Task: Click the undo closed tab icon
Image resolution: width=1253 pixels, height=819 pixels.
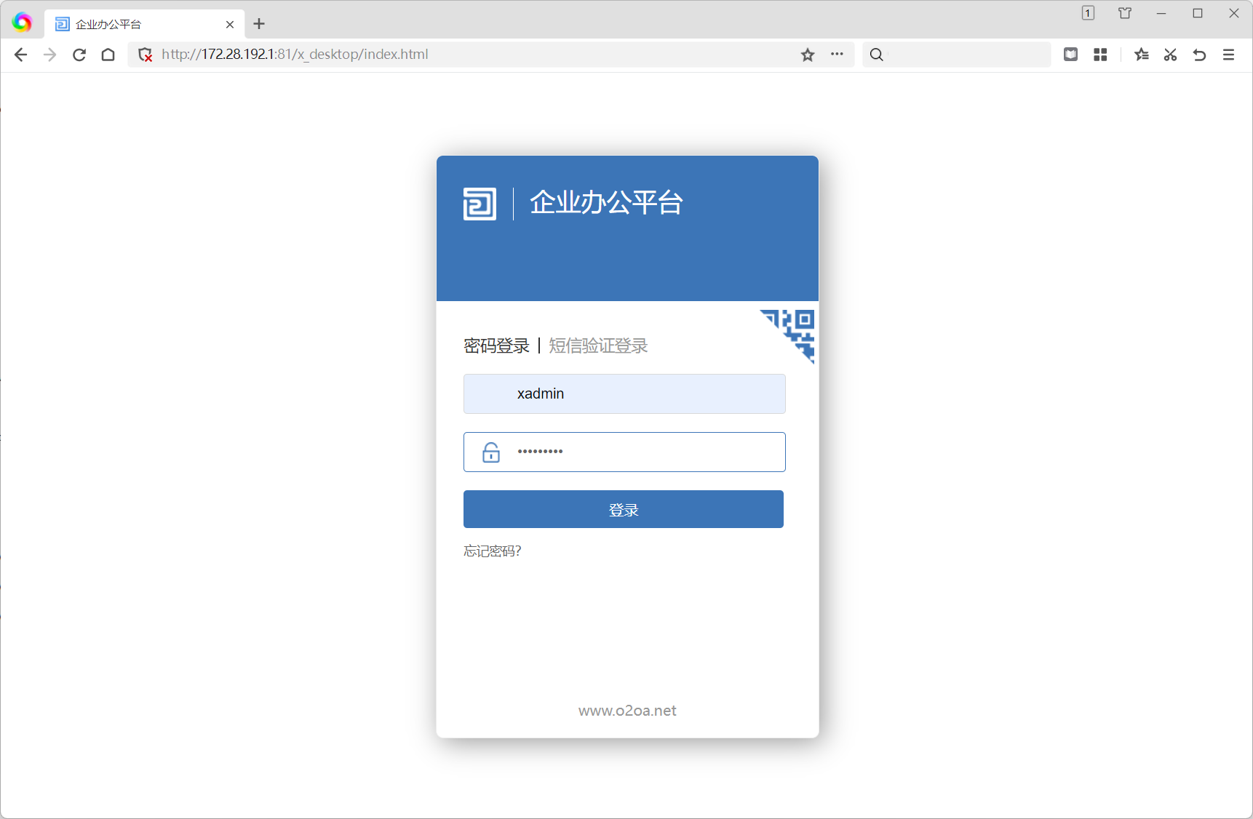Action: click(1199, 55)
